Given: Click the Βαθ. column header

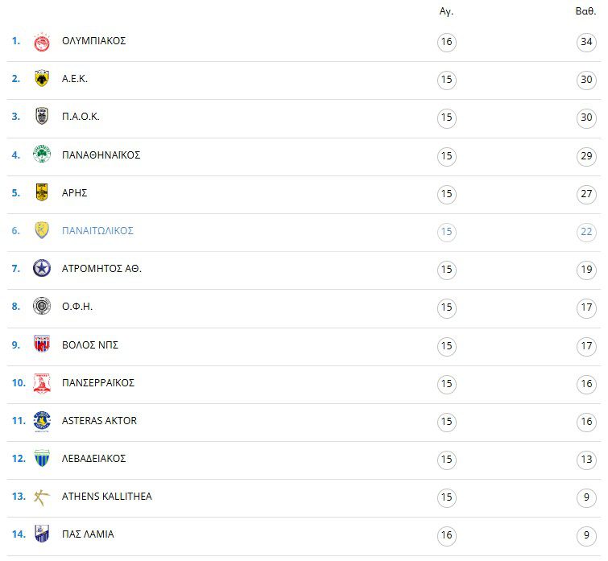Looking at the screenshot, I should click(x=585, y=12).
